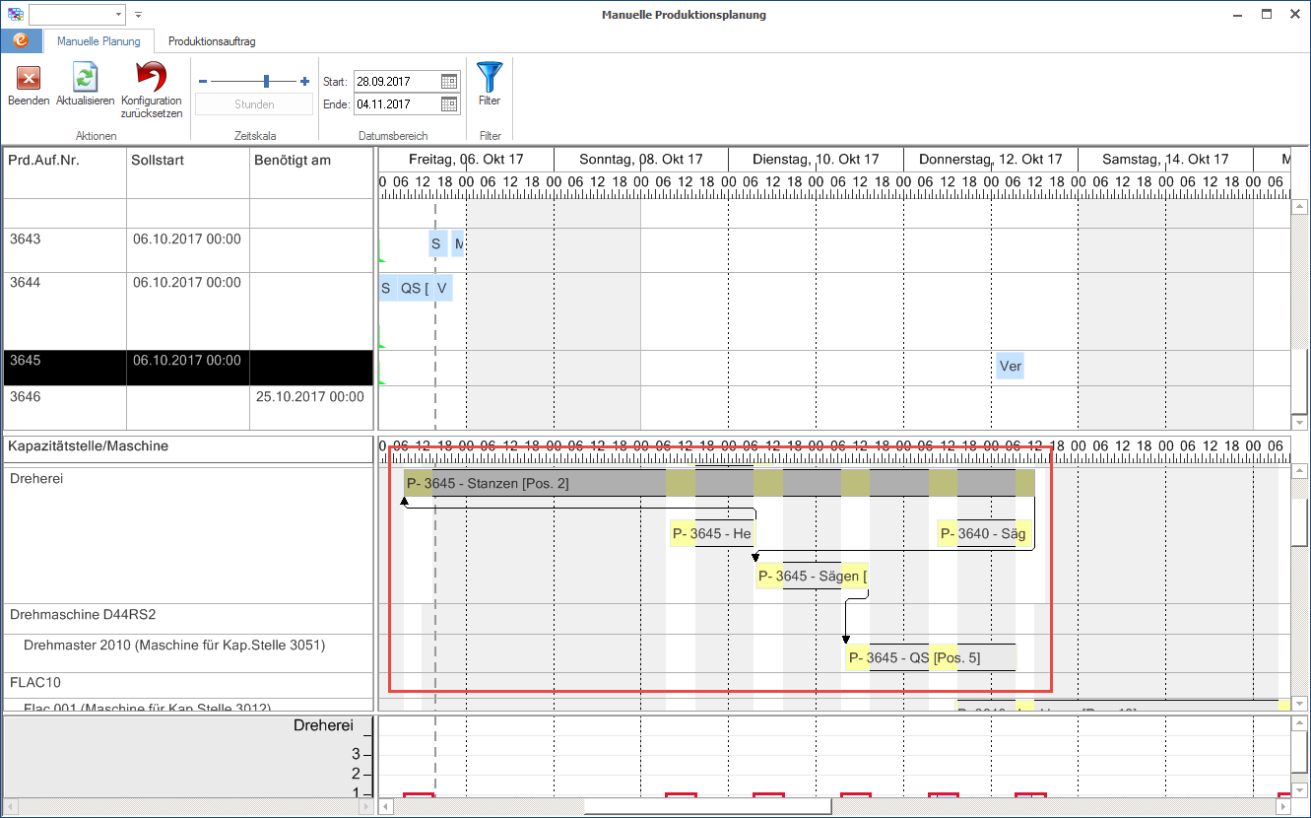The height and width of the screenshot is (818, 1311).
Task: Click the minus icon of Zeitskala slider
Action: coord(203,82)
